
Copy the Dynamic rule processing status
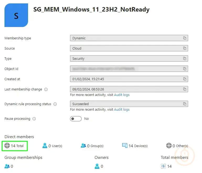185,104
